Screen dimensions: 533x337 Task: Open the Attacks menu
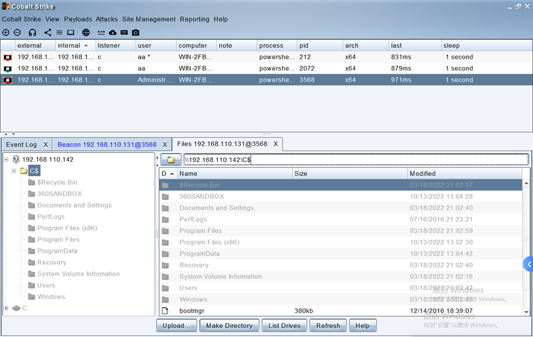pyautogui.click(x=107, y=19)
